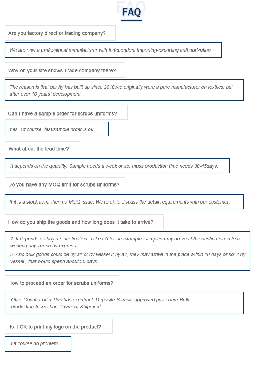Select the 'sample order for scrubs uniforms' question
Viewport: 261px width, 380px height.
[62, 113]
